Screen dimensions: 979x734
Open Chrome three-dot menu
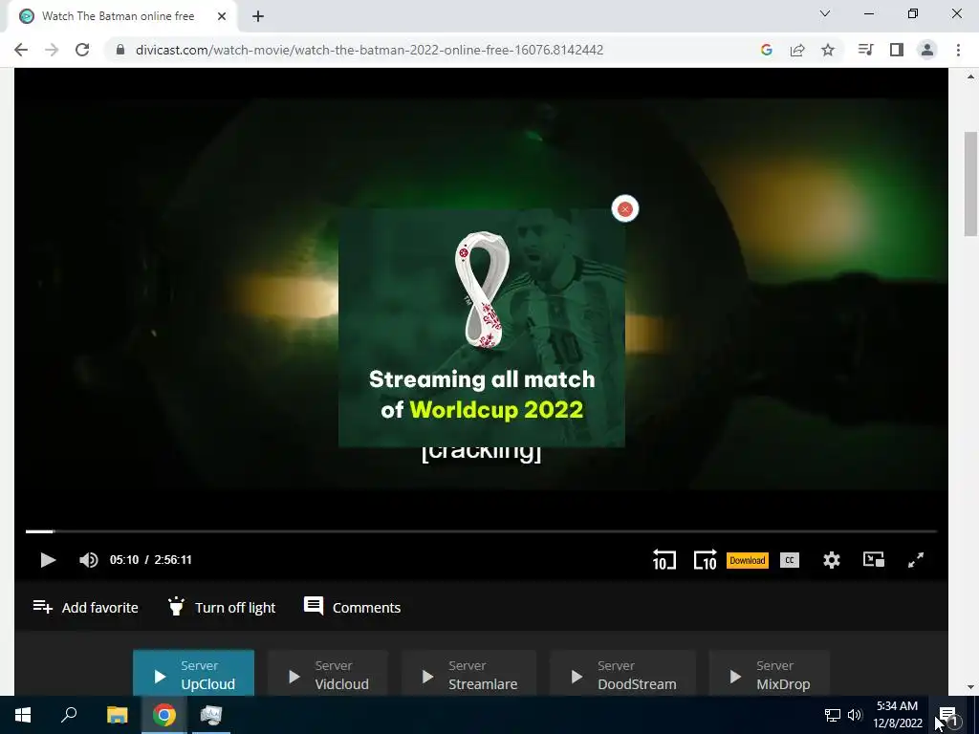tap(958, 50)
